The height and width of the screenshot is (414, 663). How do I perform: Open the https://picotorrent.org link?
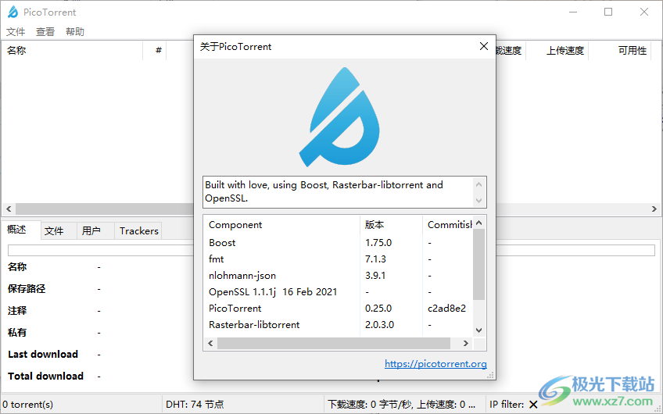435,364
